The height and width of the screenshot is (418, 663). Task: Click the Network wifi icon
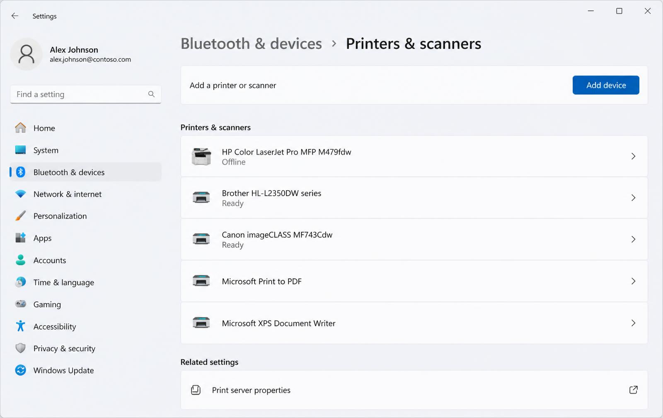tap(20, 194)
